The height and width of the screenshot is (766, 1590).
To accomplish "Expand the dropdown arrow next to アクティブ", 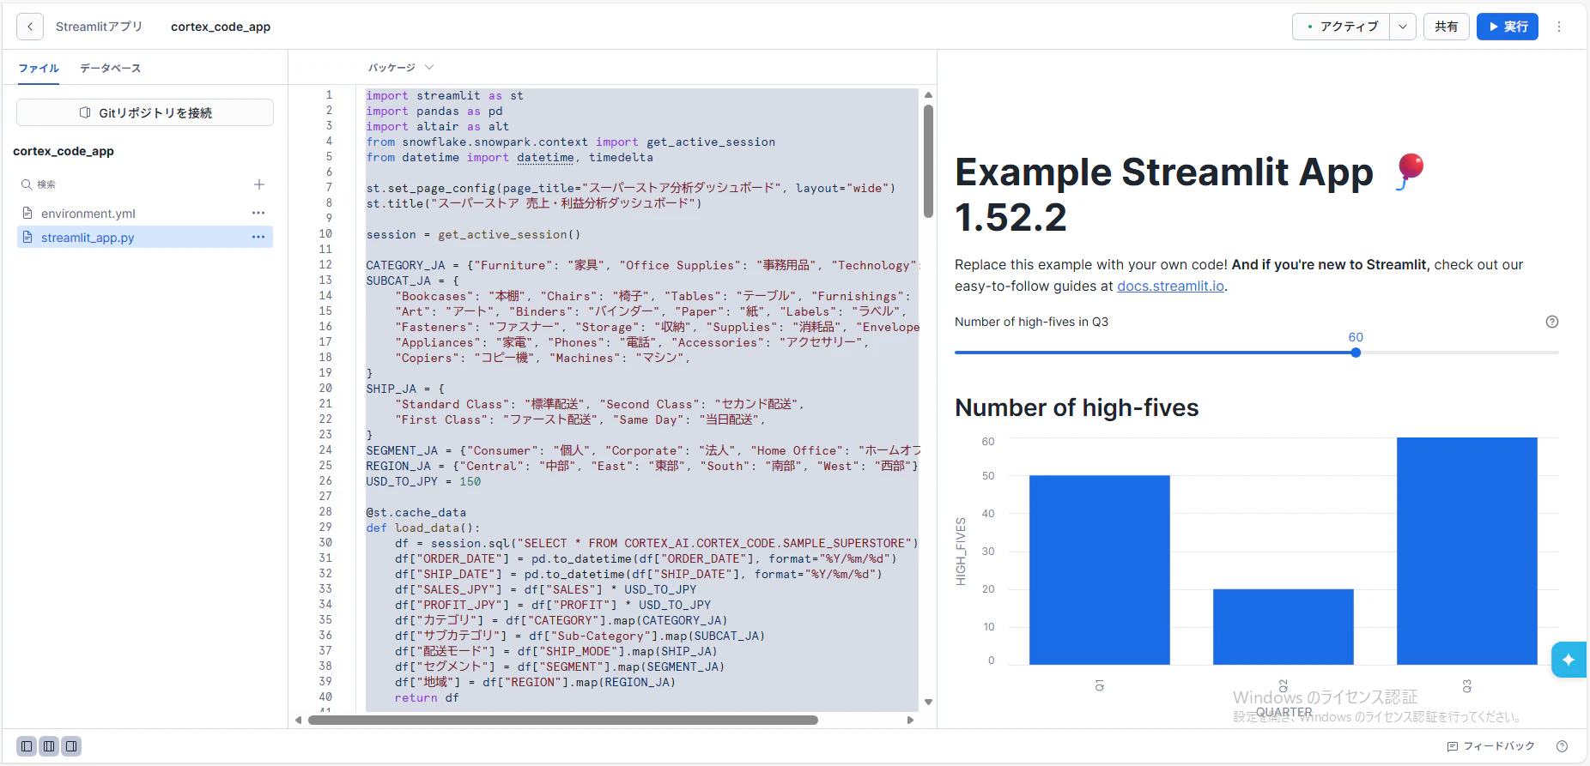I will coord(1403,27).
